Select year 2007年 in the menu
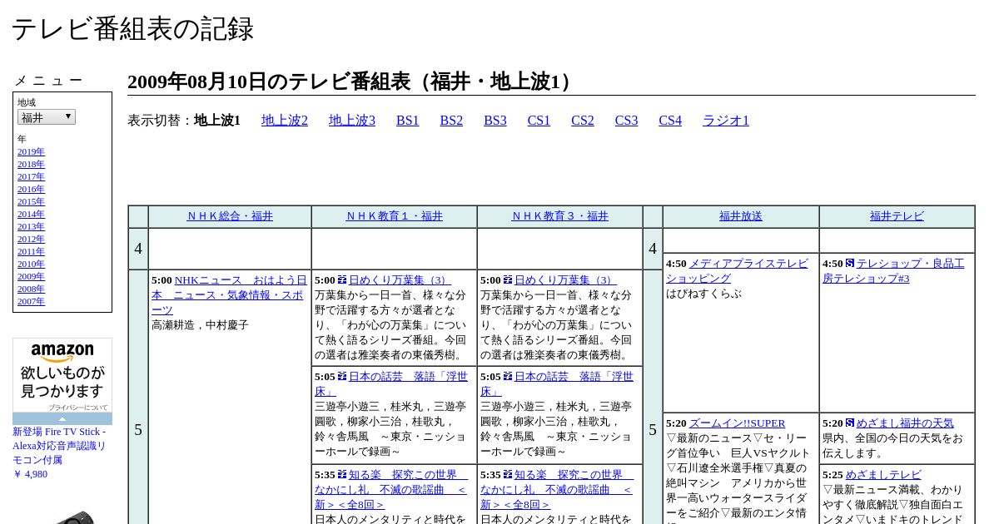The width and height of the screenshot is (999, 524). click(x=31, y=302)
